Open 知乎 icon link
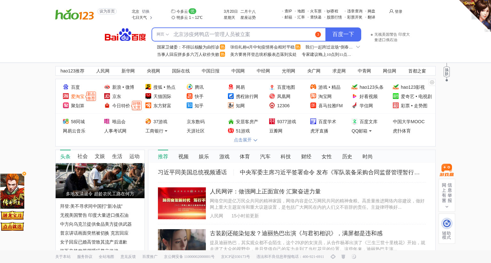Viewport: 491px width, 263px height. click(190, 105)
